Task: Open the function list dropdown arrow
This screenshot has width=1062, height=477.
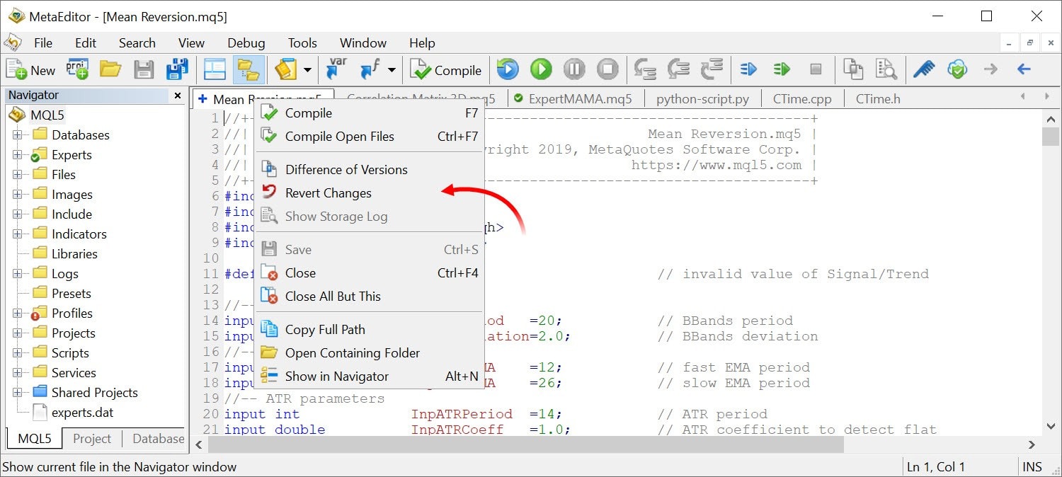Action: pos(392,69)
